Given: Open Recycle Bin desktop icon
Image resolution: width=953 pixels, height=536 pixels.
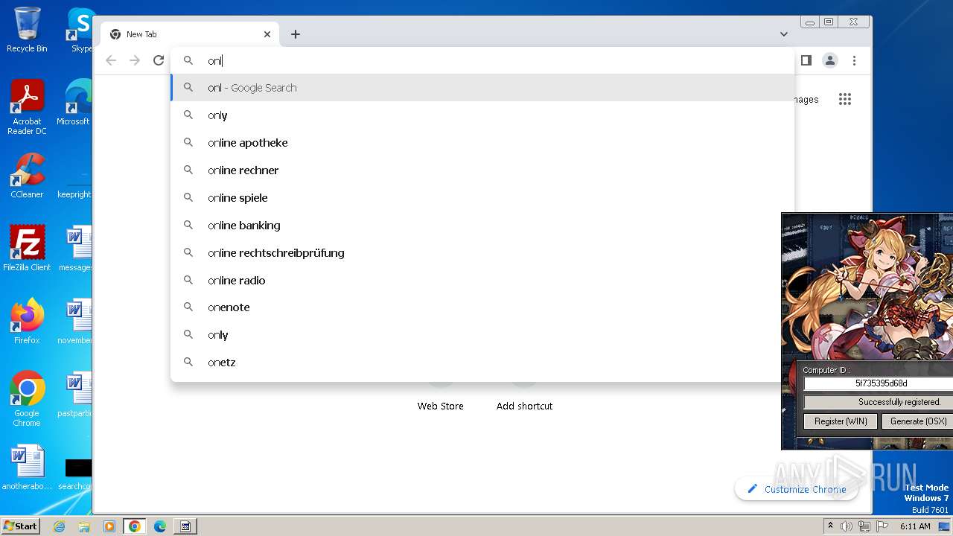Looking at the screenshot, I should coord(27,30).
